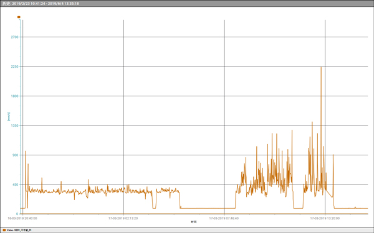Screen dimensions: 374x233
Task: Click the first spike near 900 at chart start
Action: pyautogui.click(x=26, y=152)
